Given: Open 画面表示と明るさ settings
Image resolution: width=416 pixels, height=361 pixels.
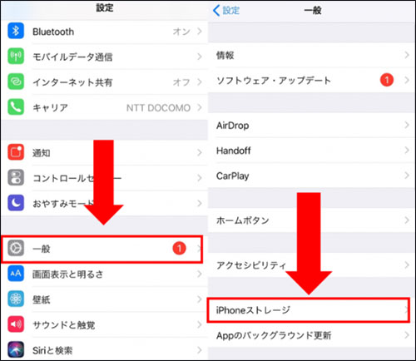Looking at the screenshot, I should pos(104,274).
